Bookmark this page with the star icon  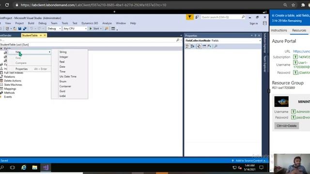pyautogui.click(x=293, y=5)
